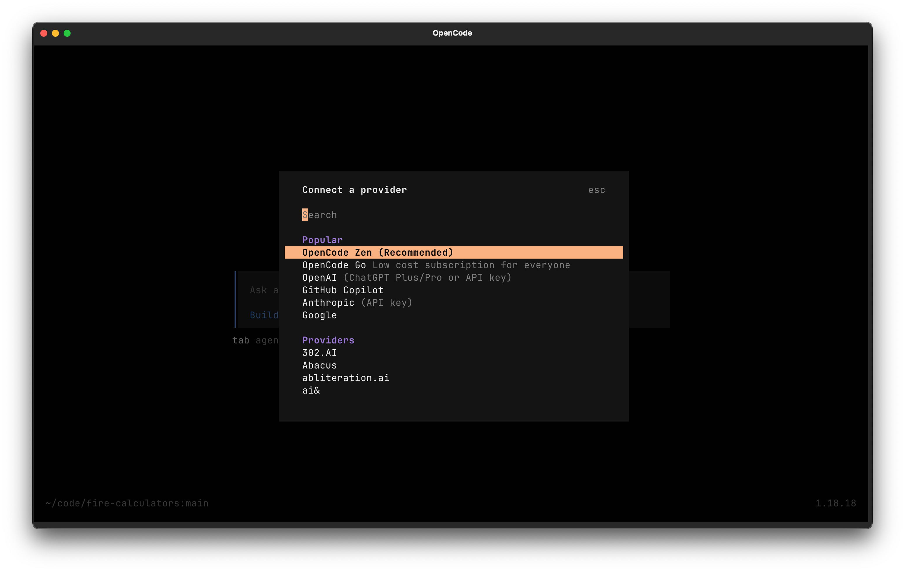Image resolution: width=905 pixels, height=572 pixels.
Task: Select OpenAI (ChatGPT Plus/Pro or API key)
Action: pos(454,278)
